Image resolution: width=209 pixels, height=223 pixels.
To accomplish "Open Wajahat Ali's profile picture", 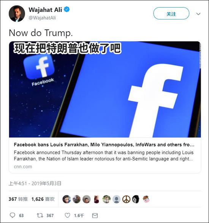I will pos(17,14).
